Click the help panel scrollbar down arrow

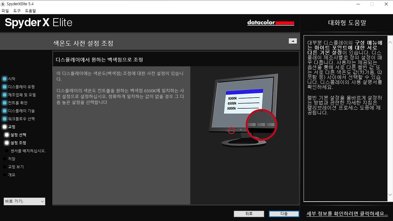390,195
